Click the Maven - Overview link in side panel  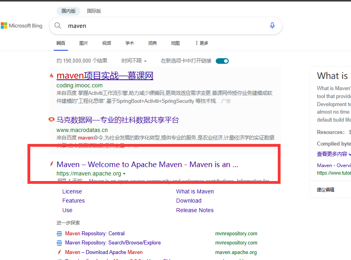(x=334, y=165)
